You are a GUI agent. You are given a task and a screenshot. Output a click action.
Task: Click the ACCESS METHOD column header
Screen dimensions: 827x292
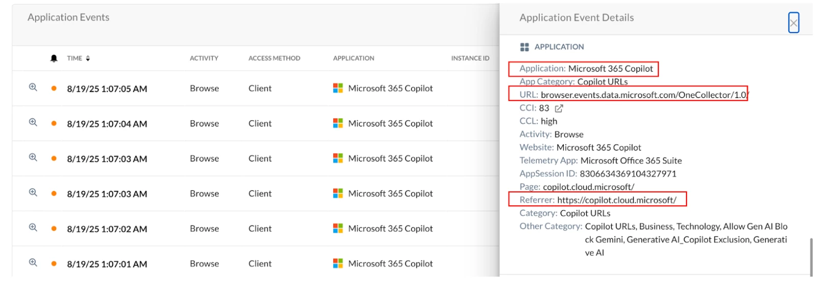tap(274, 58)
